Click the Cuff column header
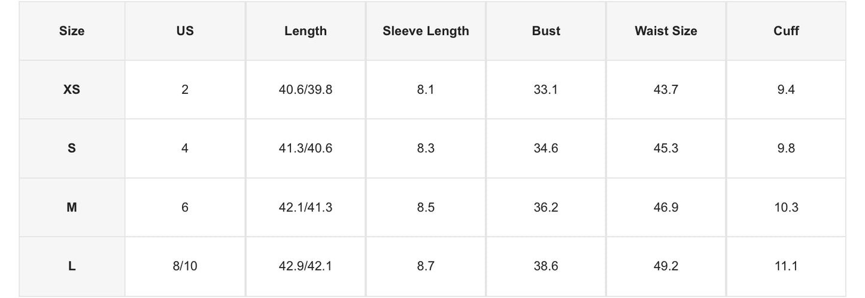 [x=786, y=31]
